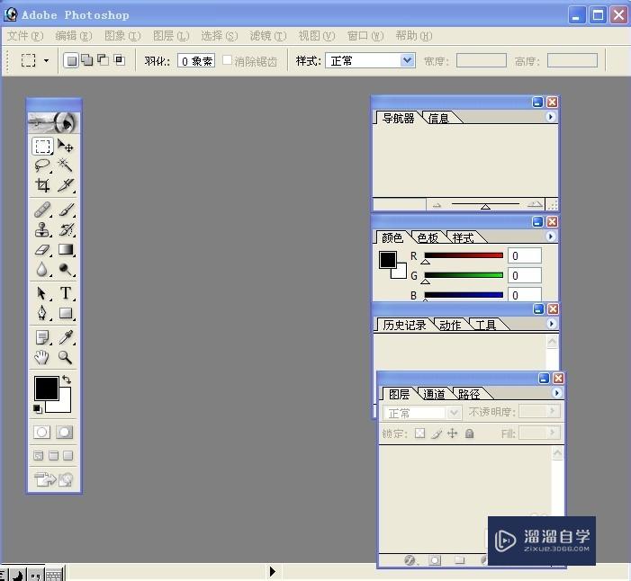Image resolution: width=631 pixels, height=581 pixels.
Task: Open the 文件 (File) menu
Action: click(25, 36)
